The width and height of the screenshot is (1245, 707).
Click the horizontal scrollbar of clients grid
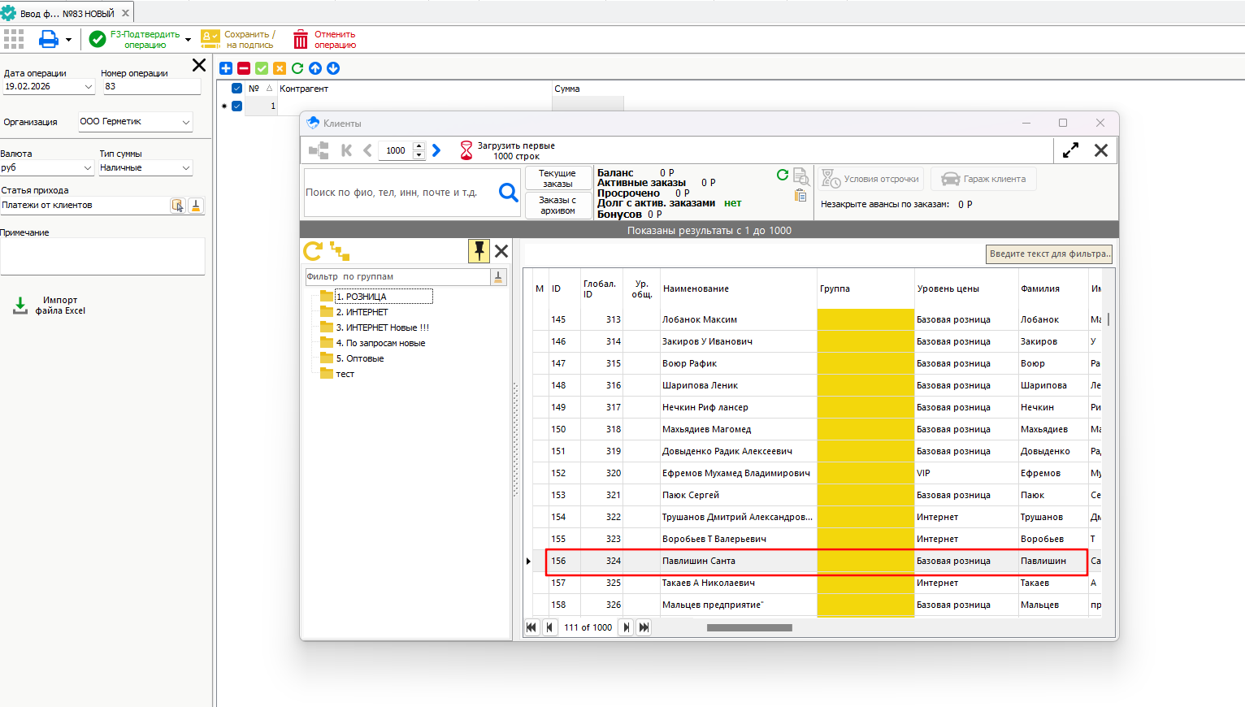coord(748,627)
